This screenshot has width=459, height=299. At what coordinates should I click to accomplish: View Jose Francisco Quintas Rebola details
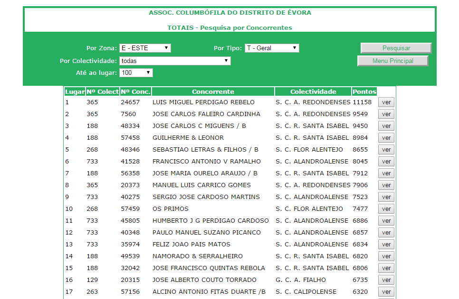[386, 268]
